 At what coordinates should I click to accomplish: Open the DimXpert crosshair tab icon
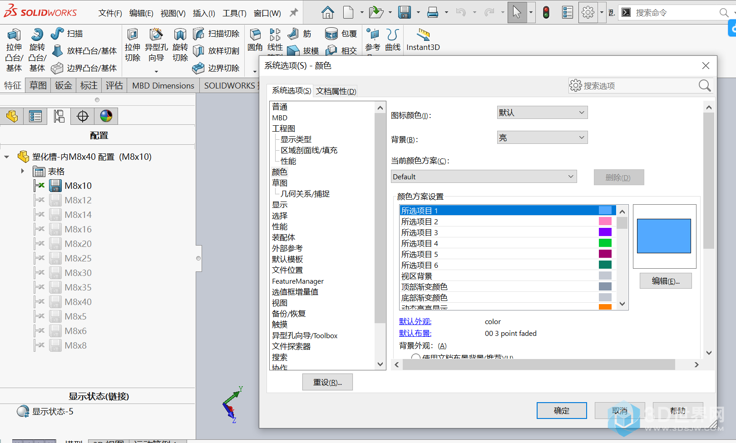pyautogui.click(x=83, y=116)
